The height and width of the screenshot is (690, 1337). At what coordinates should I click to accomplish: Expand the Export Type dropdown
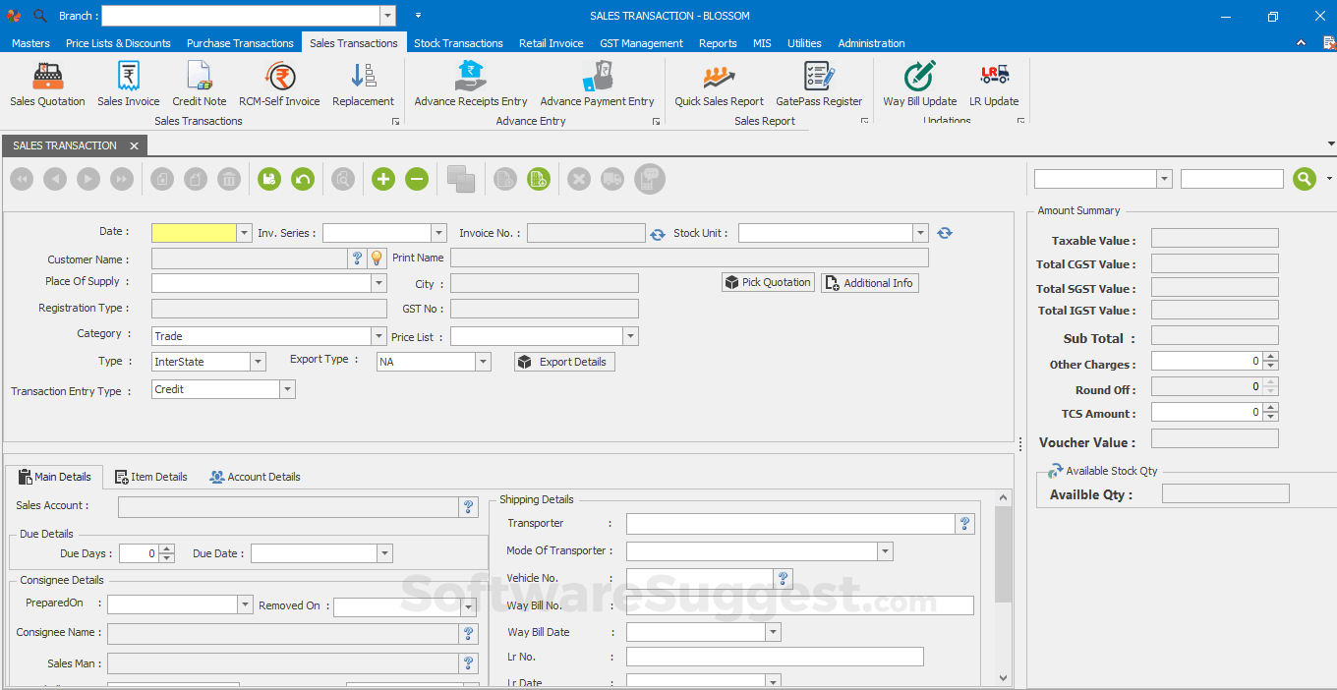(x=483, y=362)
